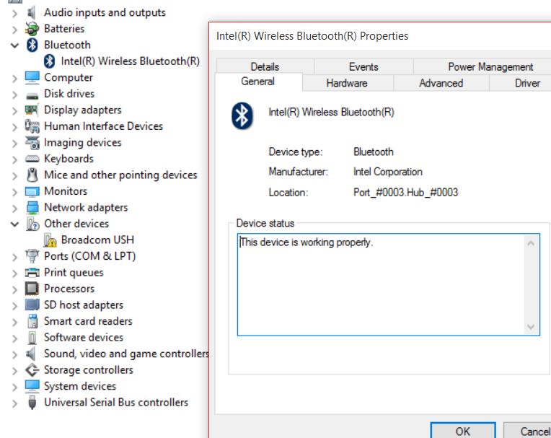Viewport: 551px width, 438px height.
Task: Click the Storage controllers icon
Action: pos(32,369)
